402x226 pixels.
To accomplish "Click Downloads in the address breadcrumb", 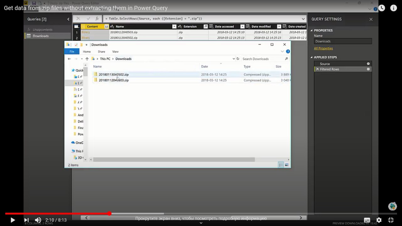I will coord(123,59).
